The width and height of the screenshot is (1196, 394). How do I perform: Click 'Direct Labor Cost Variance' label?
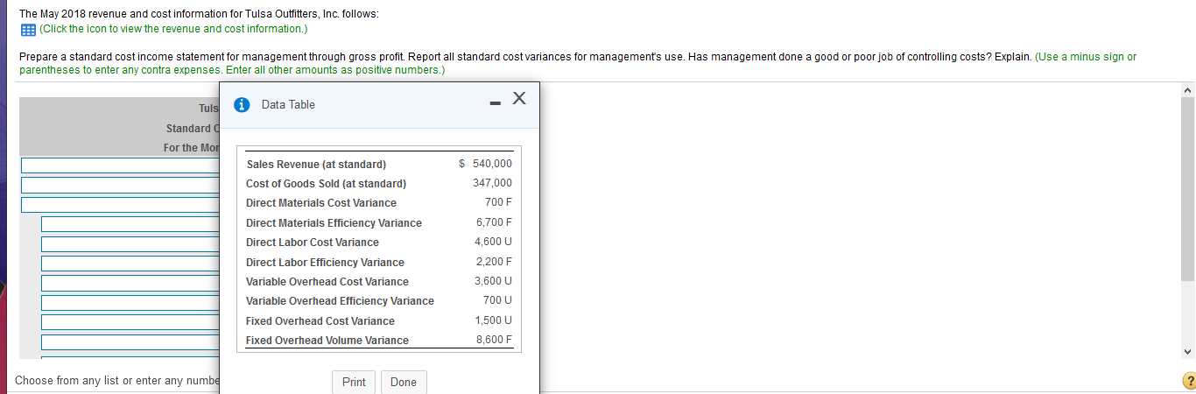pyautogui.click(x=313, y=243)
